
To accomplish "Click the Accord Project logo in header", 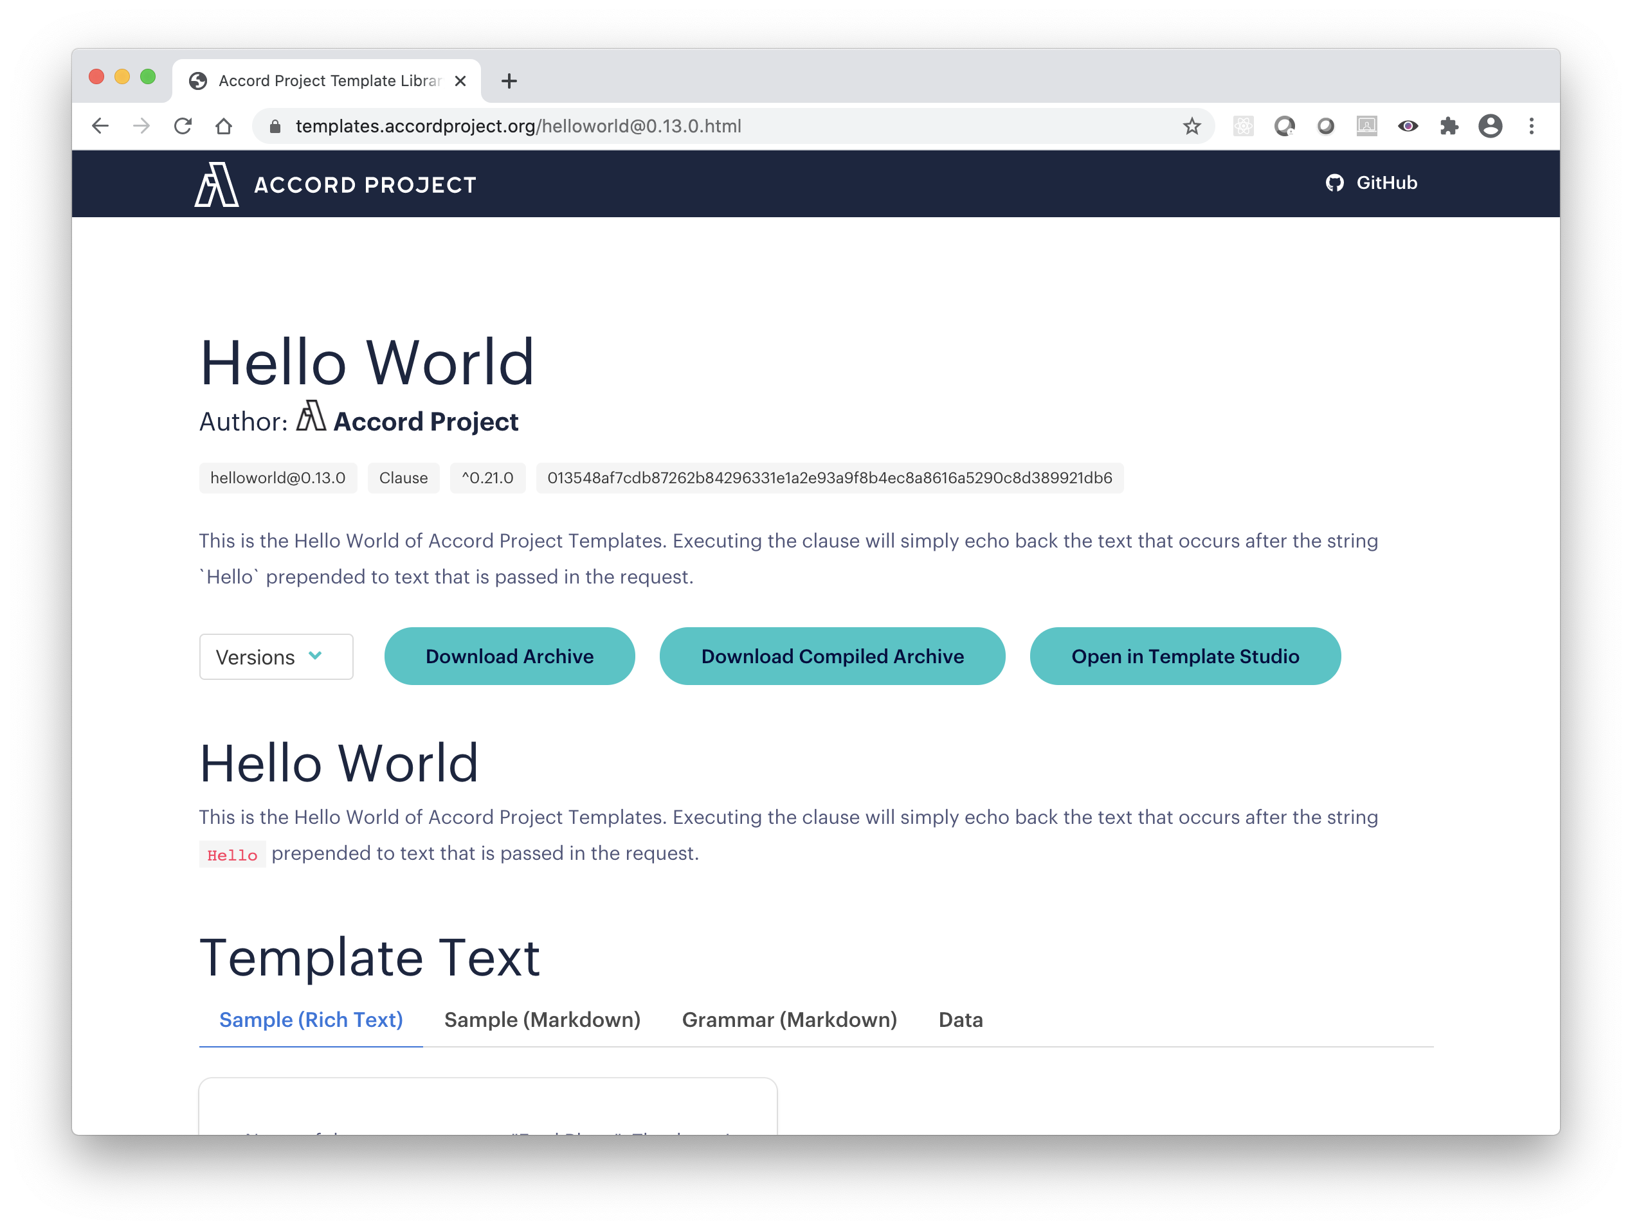I will (x=216, y=184).
